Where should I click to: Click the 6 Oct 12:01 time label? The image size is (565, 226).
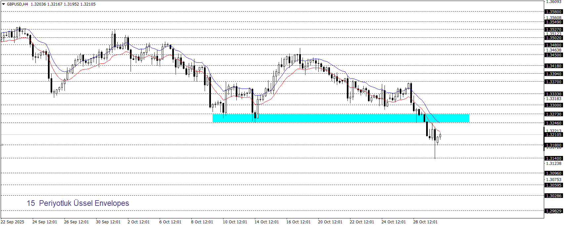coord(170,222)
